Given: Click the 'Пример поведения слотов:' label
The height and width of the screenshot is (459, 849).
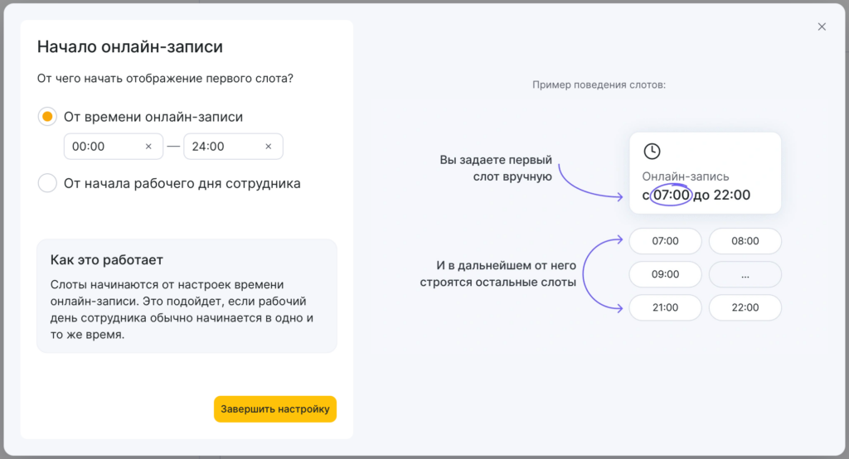Looking at the screenshot, I should pos(599,85).
